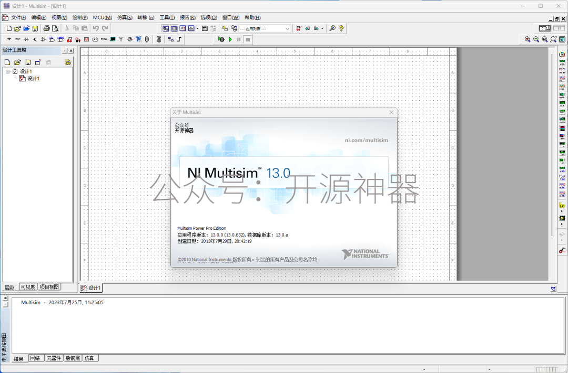
Task: Expand the Grapher dropdown arrow in the toolbar
Action: point(197,28)
